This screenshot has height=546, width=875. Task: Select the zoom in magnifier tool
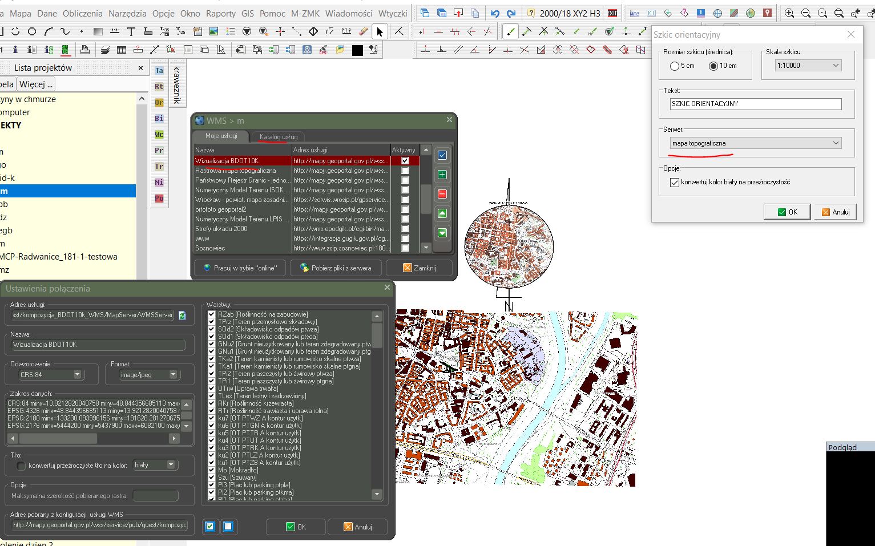[789, 13]
